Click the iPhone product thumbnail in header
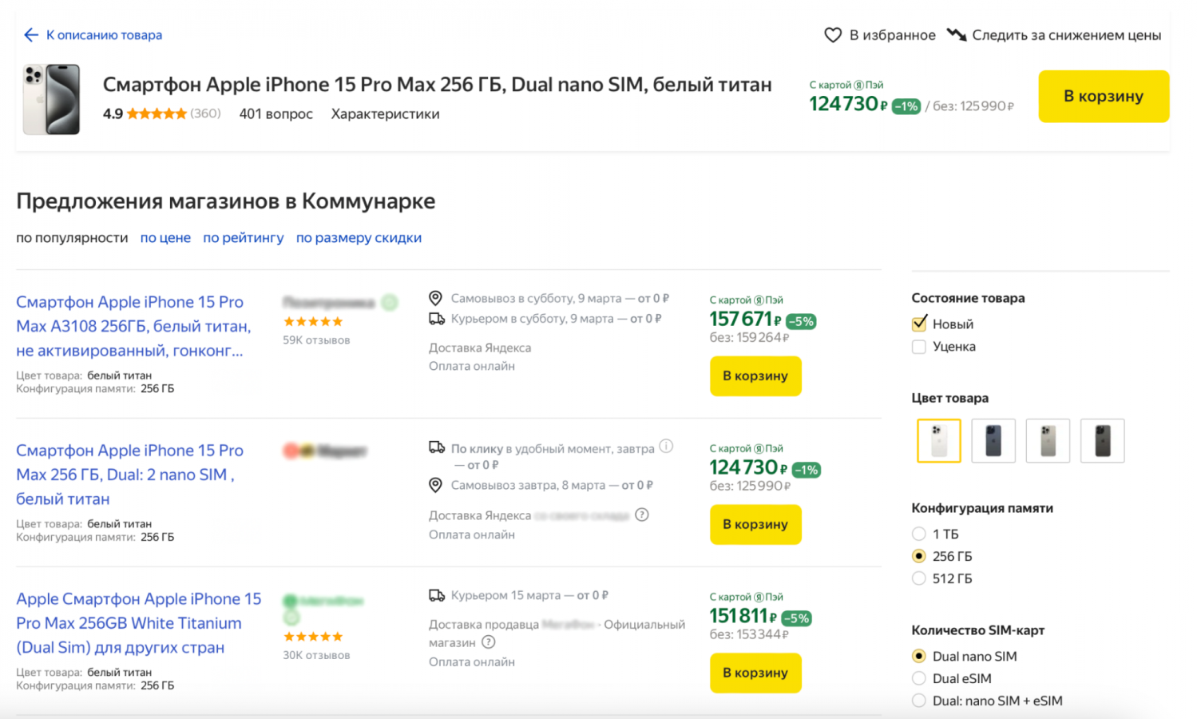 click(x=52, y=99)
